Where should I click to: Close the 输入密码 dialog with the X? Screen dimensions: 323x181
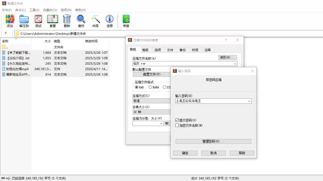pyautogui.click(x=252, y=71)
